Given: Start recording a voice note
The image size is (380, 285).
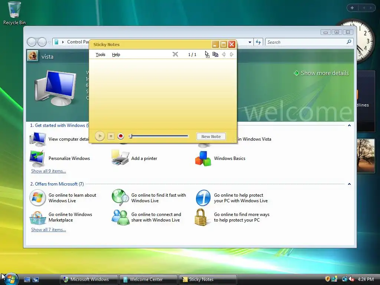Looking at the screenshot, I should pyautogui.click(x=121, y=136).
